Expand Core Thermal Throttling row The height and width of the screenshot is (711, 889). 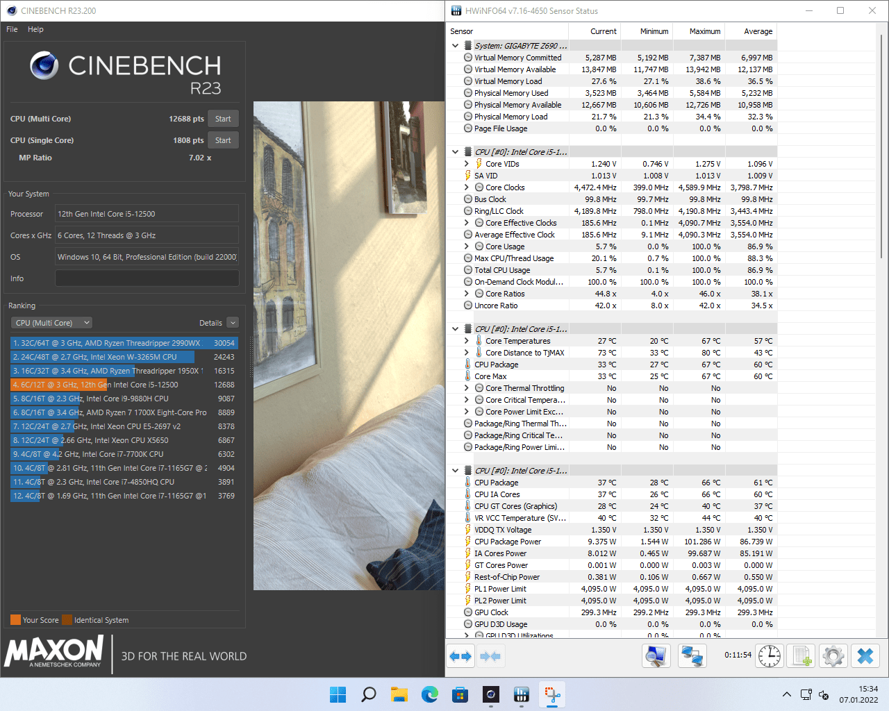[x=467, y=388]
